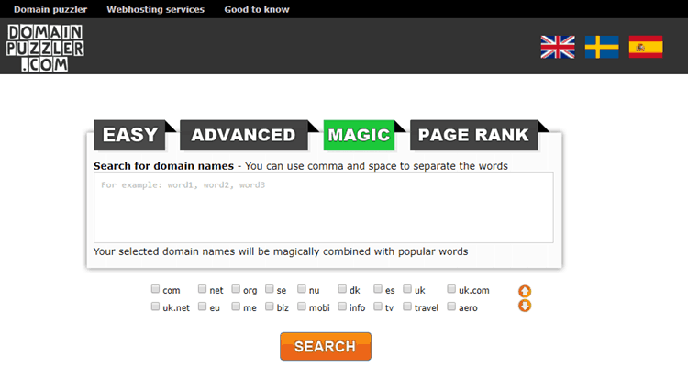The image size is (688, 379).
Task: Tick the dk checkbox
Action: pyautogui.click(x=342, y=289)
